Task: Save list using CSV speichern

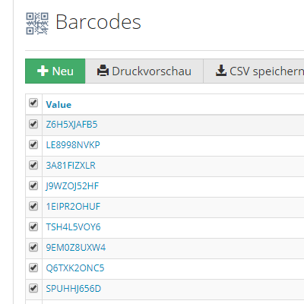Action: tap(254, 71)
